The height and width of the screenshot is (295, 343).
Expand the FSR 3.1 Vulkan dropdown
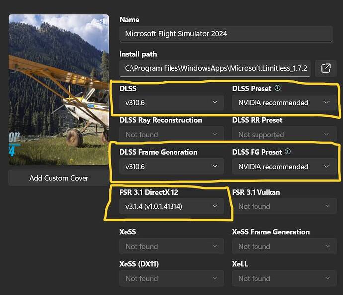click(284, 206)
